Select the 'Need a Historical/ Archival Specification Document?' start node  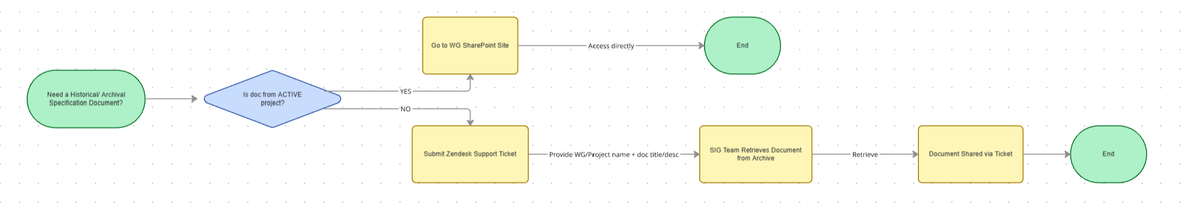(x=86, y=99)
